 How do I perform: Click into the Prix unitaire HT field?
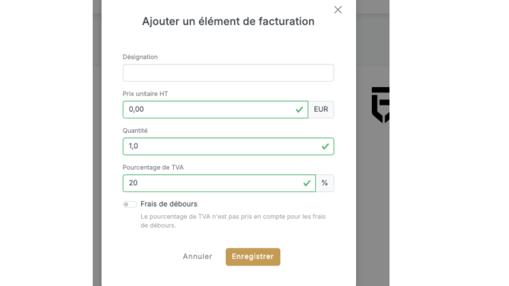point(209,109)
